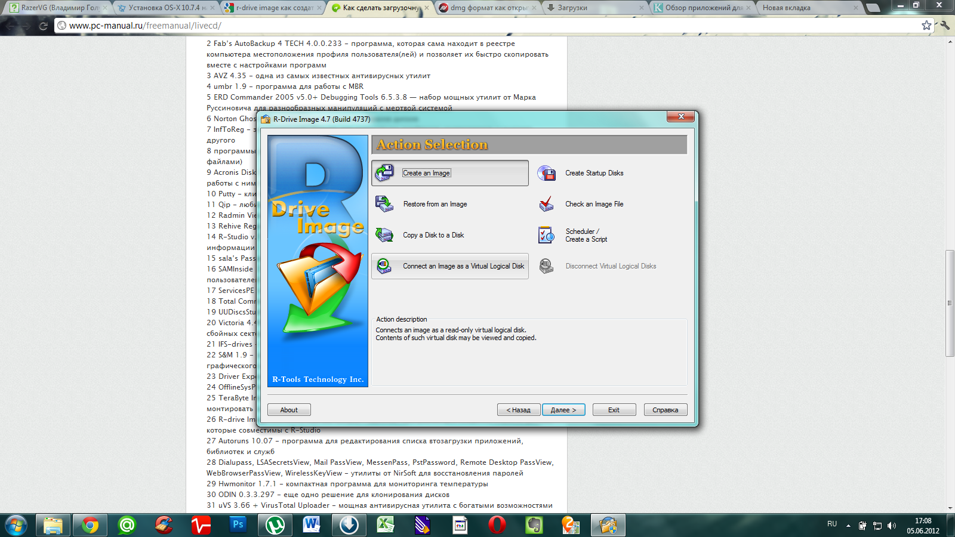Open Microsoft Excel from the taskbar

point(386,525)
